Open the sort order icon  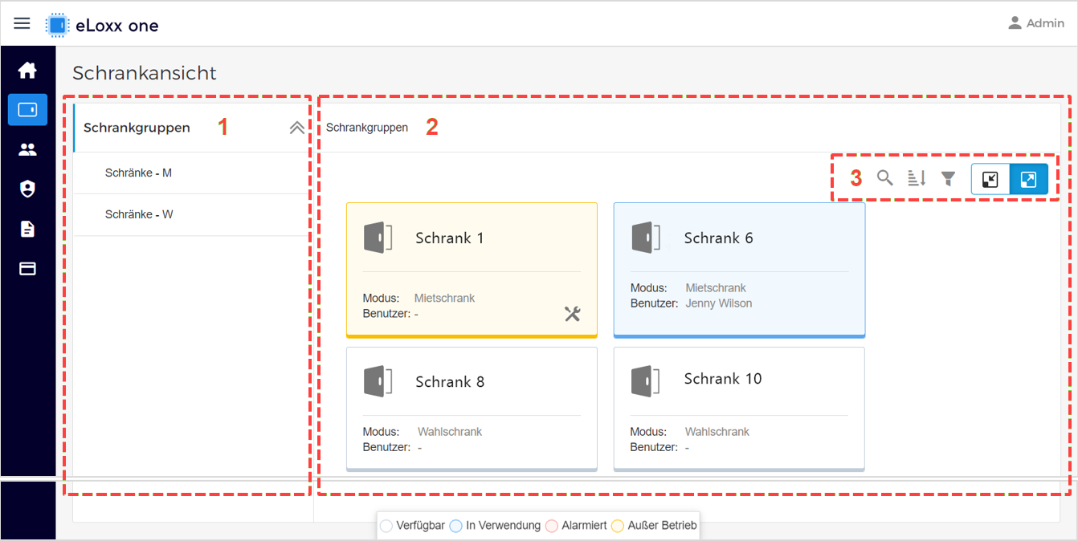click(x=917, y=178)
